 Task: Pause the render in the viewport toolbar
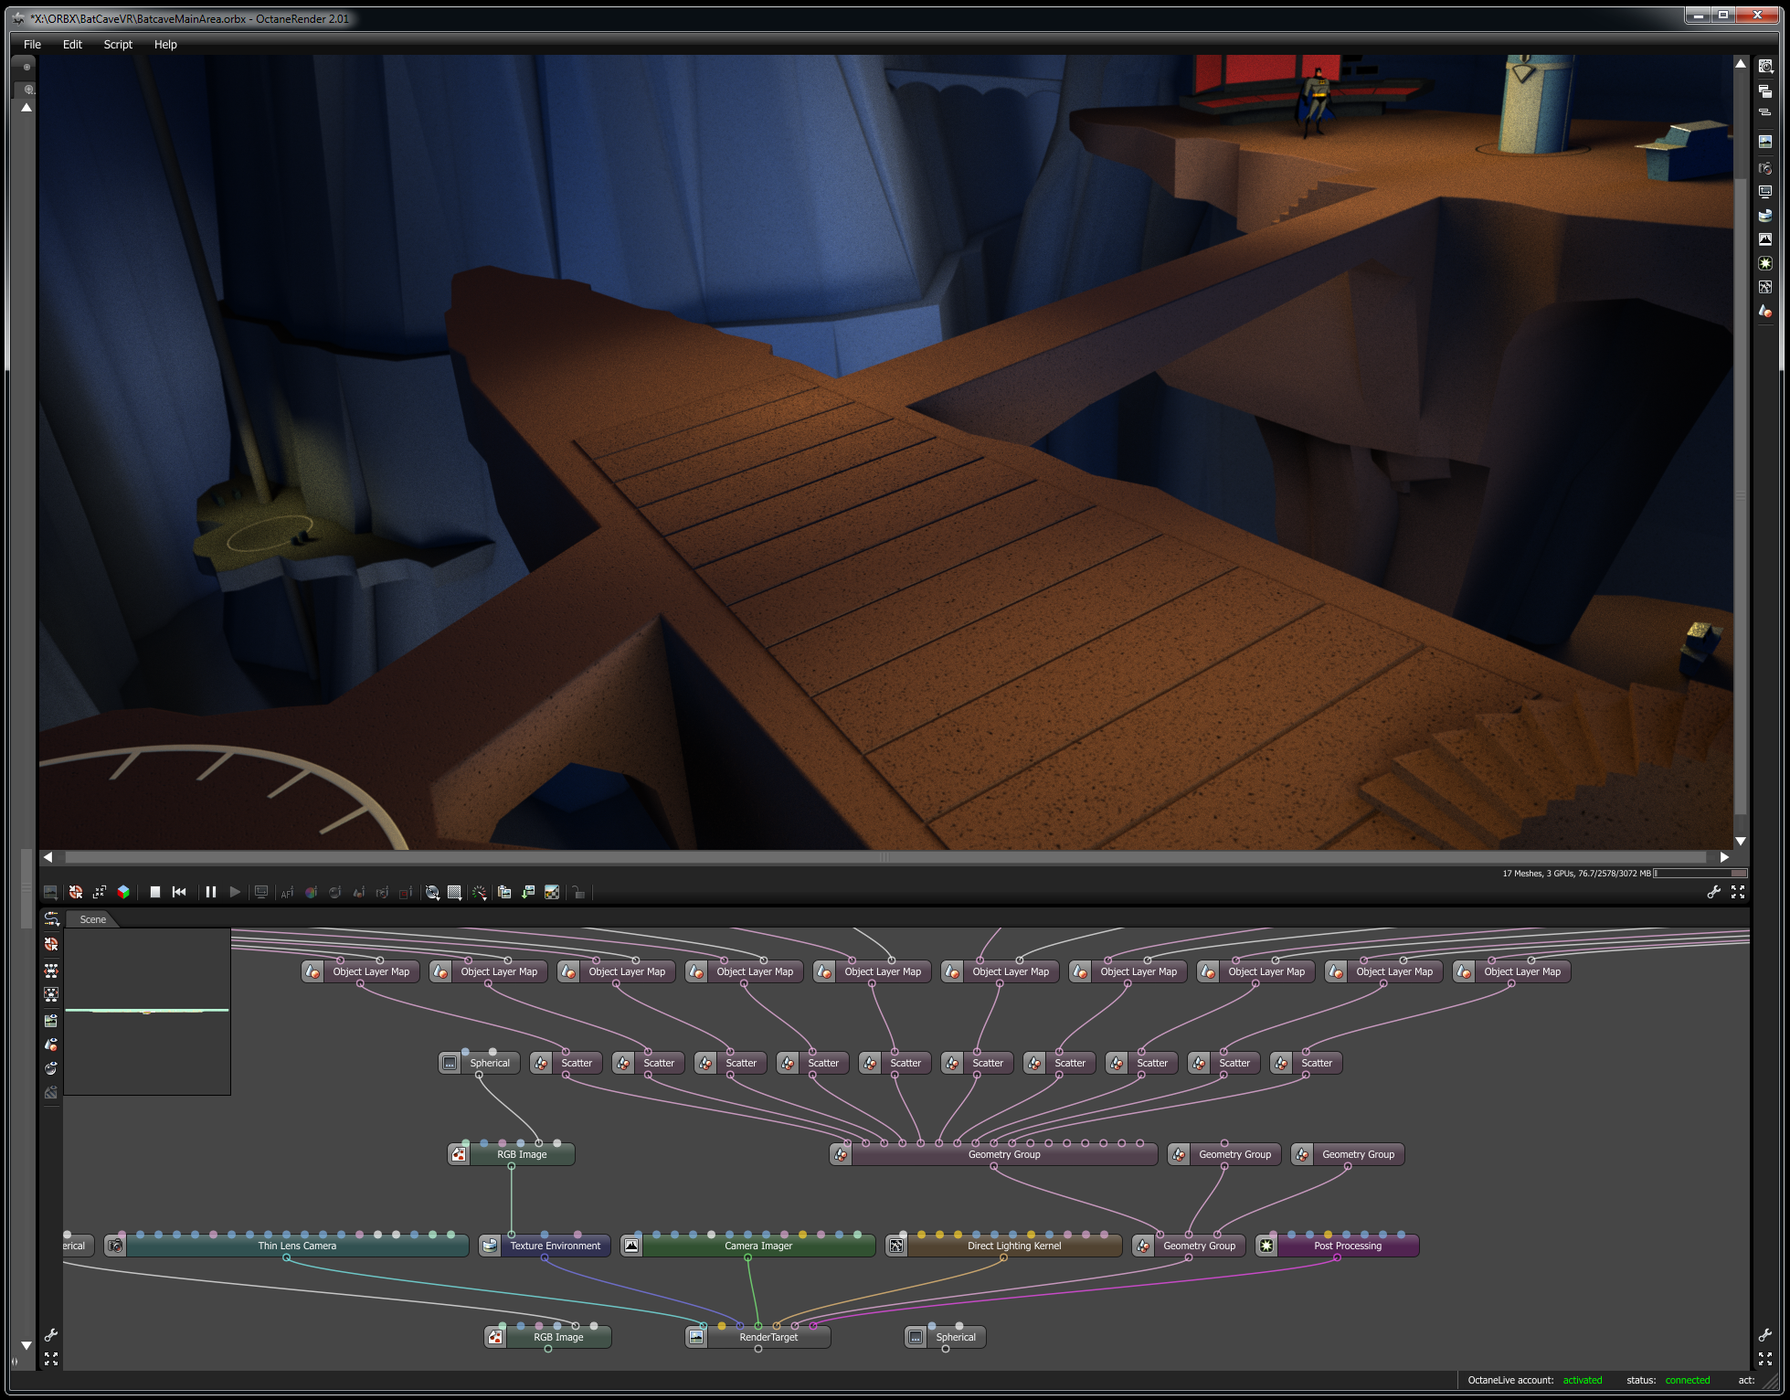[x=211, y=892]
